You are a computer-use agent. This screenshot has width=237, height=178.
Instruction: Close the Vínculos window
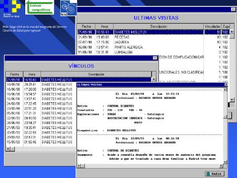155,58
